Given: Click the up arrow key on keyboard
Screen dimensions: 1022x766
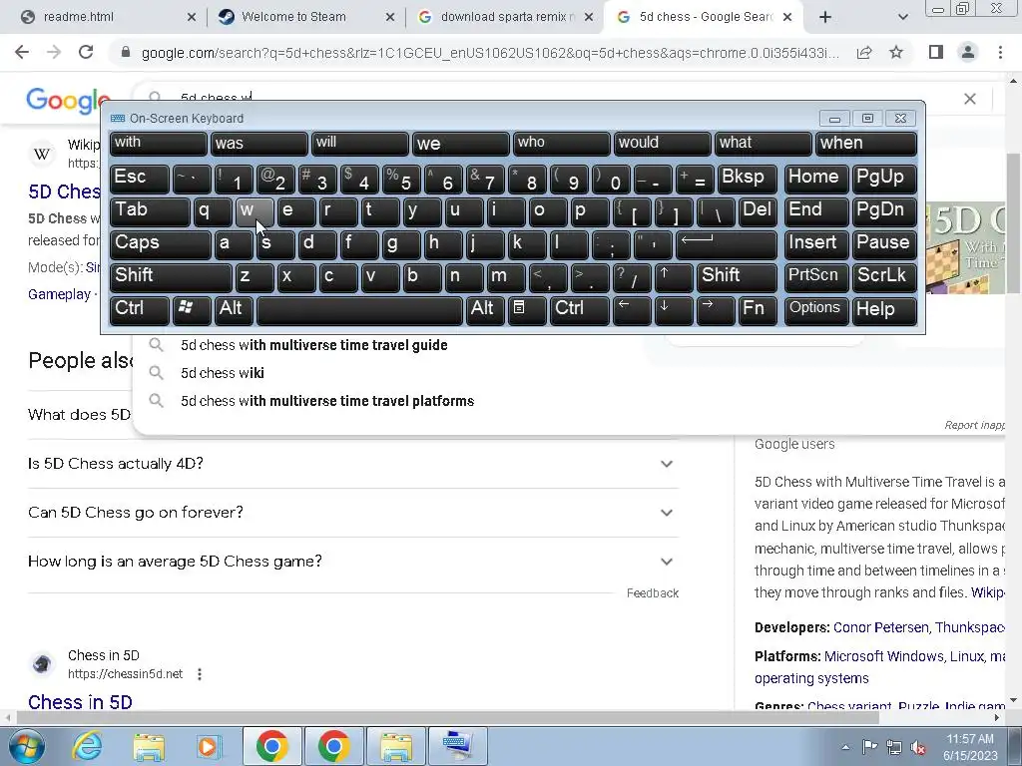Looking at the screenshot, I should 674,277.
